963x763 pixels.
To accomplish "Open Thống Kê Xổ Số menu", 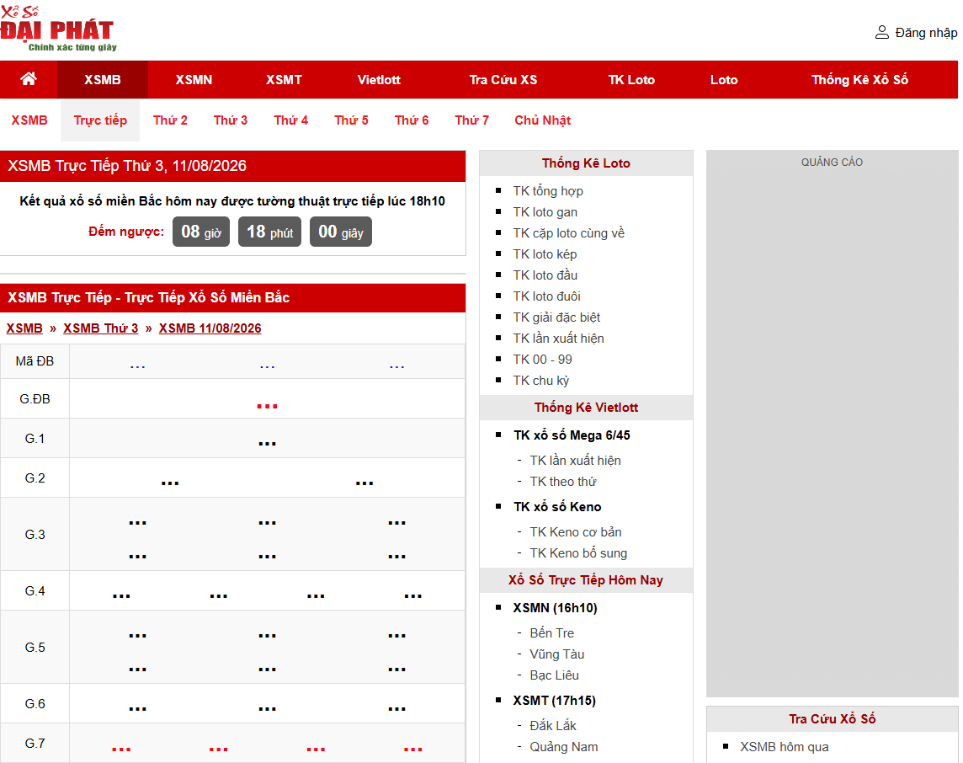I will [859, 80].
